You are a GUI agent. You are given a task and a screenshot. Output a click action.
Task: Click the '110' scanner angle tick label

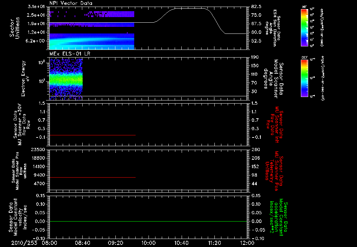(x=255, y=74)
